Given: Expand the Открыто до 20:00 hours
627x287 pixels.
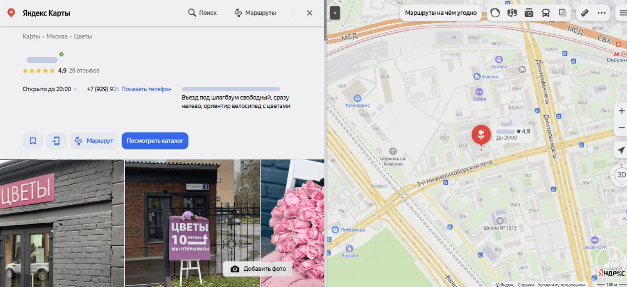Looking at the screenshot, I should pyautogui.click(x=50, y=89).
